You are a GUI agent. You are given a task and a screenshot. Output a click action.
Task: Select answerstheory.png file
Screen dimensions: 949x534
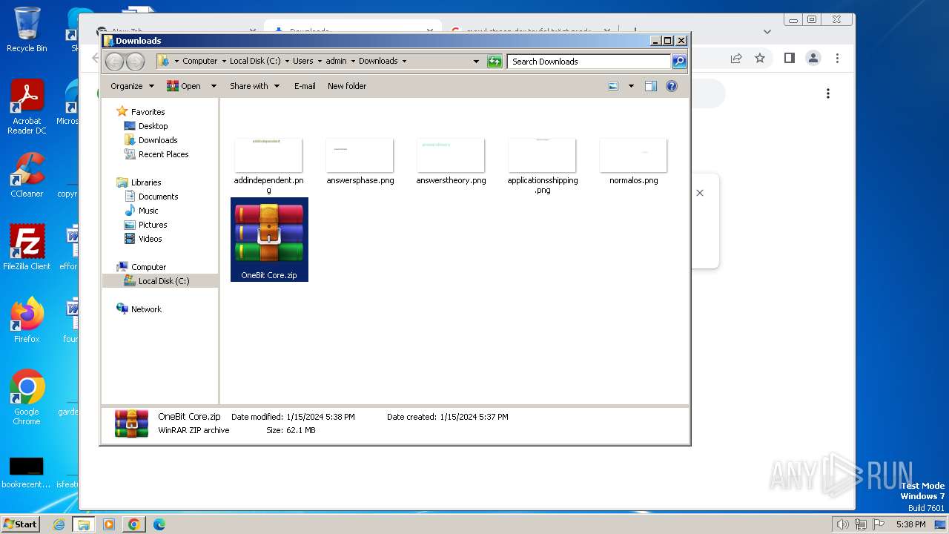[x=451, y=161]
